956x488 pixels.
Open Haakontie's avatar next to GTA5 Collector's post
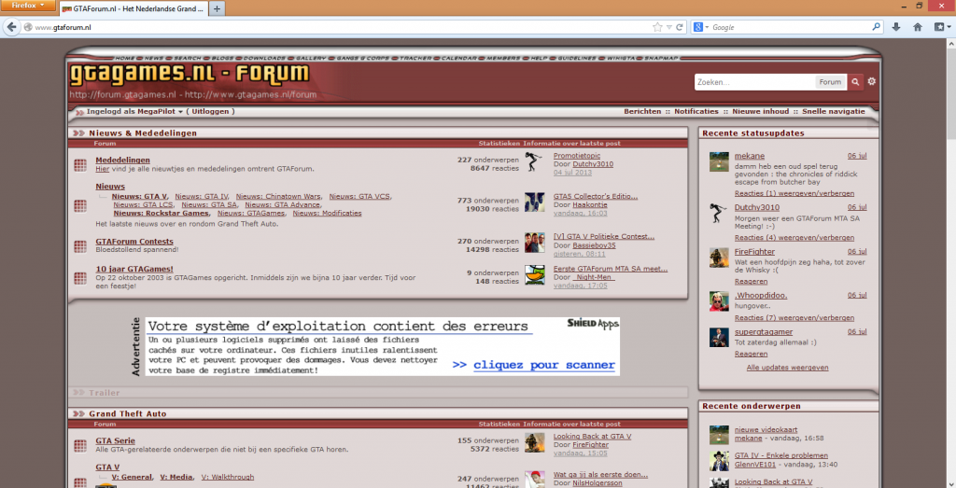click(535, 202)
